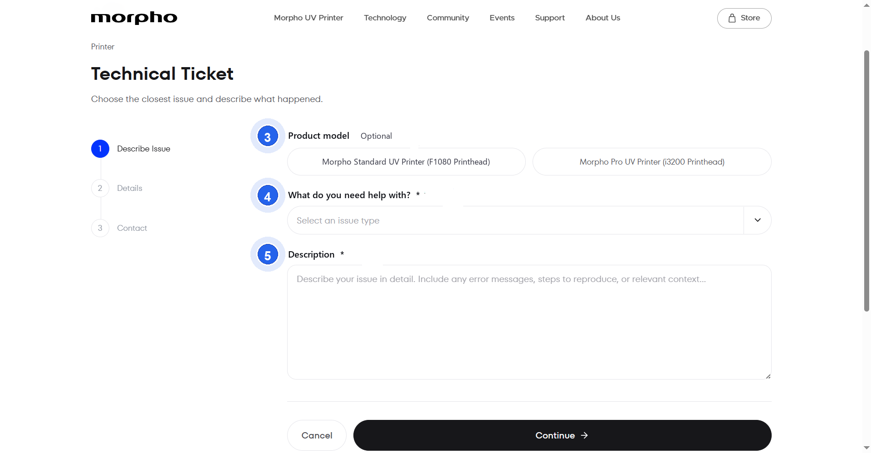Click the shopping bag icon in Store
Screen dimensions: 871x453
point(732,18)
